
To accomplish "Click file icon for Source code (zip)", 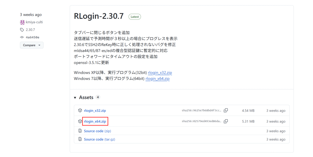I will [x=80, y=131].
